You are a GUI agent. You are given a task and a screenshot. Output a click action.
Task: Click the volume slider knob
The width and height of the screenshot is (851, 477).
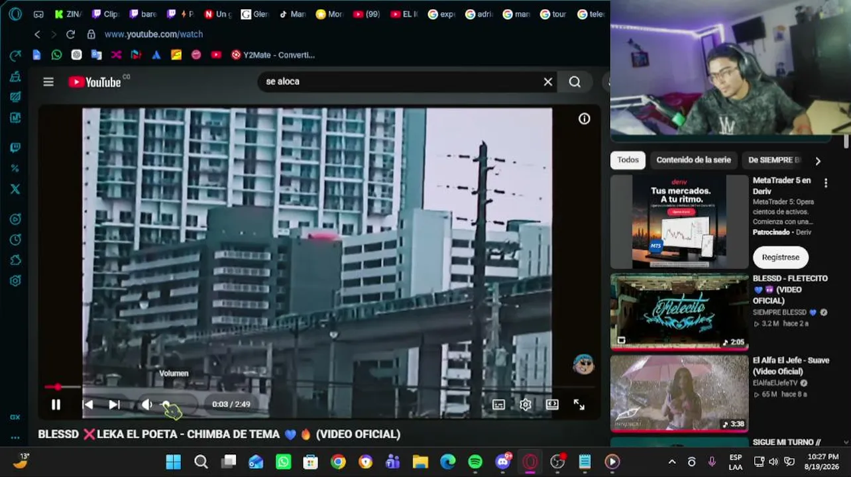point(166,404)
